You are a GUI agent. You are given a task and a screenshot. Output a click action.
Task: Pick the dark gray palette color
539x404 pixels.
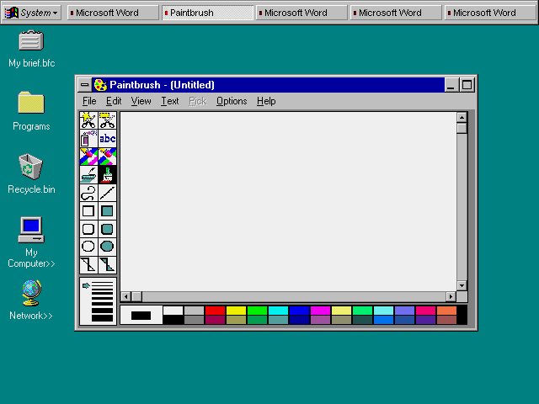pyautogui.click(x=194, y=320)
